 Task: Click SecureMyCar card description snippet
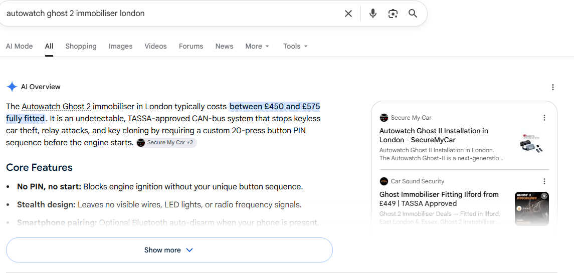[442, 154]
